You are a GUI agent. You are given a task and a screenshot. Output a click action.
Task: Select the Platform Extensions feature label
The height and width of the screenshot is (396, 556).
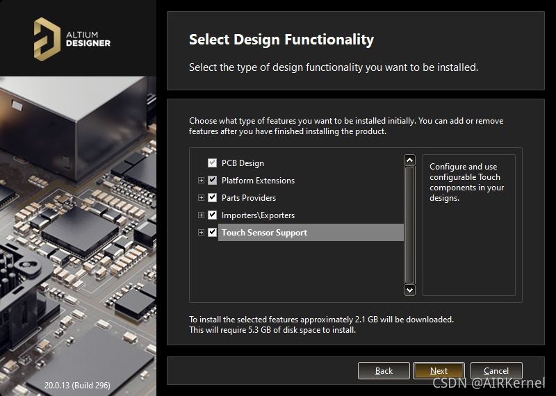pos(258,181)
